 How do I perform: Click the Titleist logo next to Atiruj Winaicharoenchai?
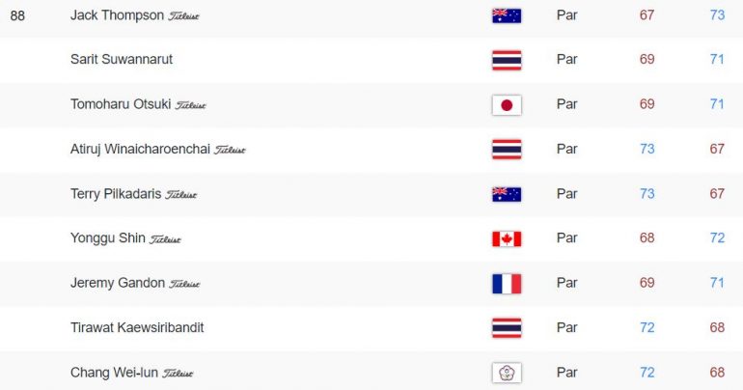coord(230,151)
